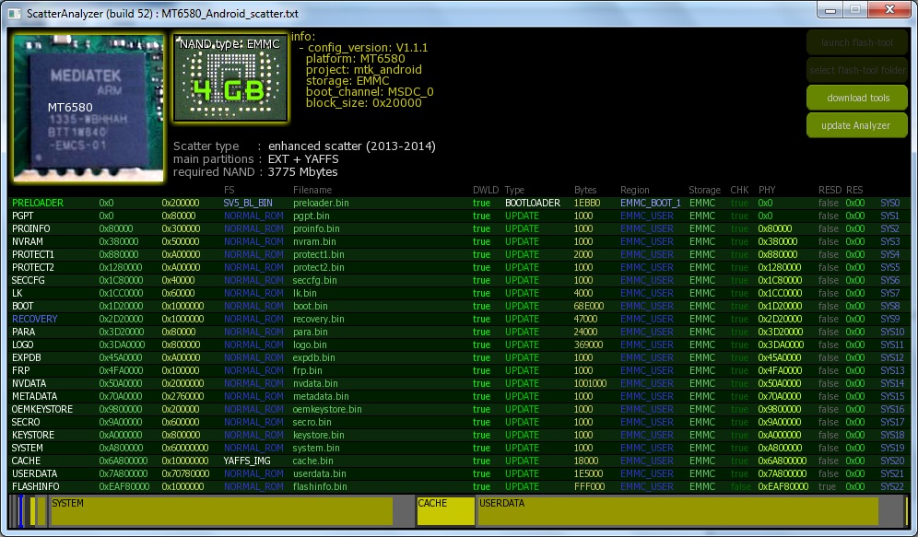
Task: Select the FRP partition name
Action: click(20, 370)
